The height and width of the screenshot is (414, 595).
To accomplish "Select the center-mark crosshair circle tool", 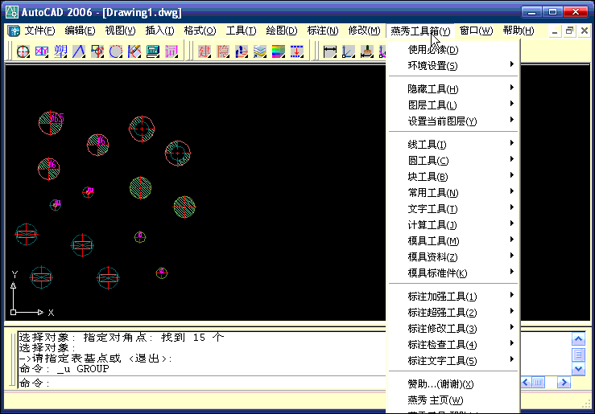I will coord(23,51).
